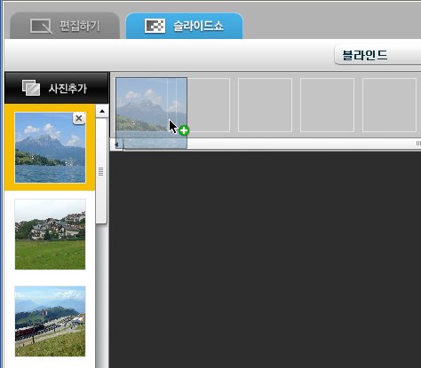Select the village houses and meadow thumbnail
The image size is (421, 368).
click(50, 234)
